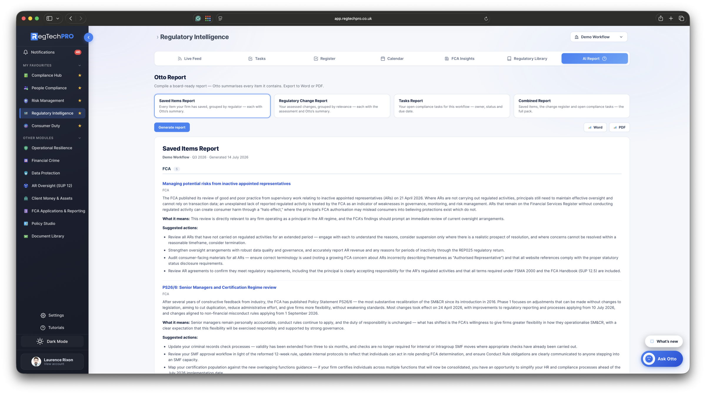706x395 pixels.
Task: Switch to the Live Feed tab
Action: coord(189,58)
